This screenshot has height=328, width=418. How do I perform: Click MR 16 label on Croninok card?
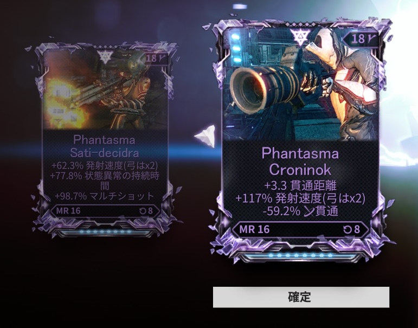tap(255, 229)
